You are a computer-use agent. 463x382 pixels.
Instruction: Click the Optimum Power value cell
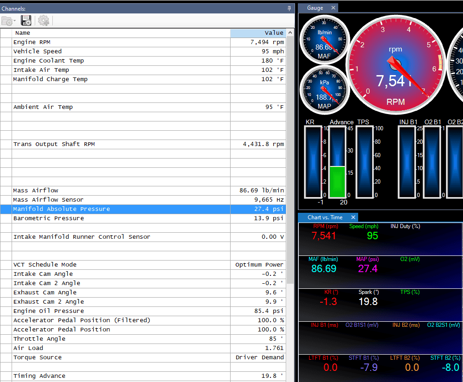coord(258,265)
